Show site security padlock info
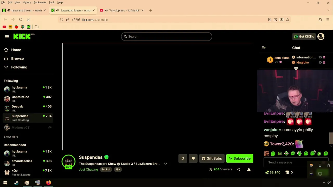The image size is (333, 187). (68, 19)
